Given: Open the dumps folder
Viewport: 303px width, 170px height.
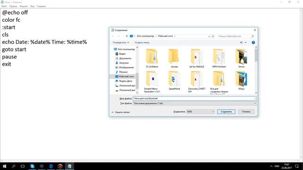Looking at the screenshot, I should click(174, 58).
